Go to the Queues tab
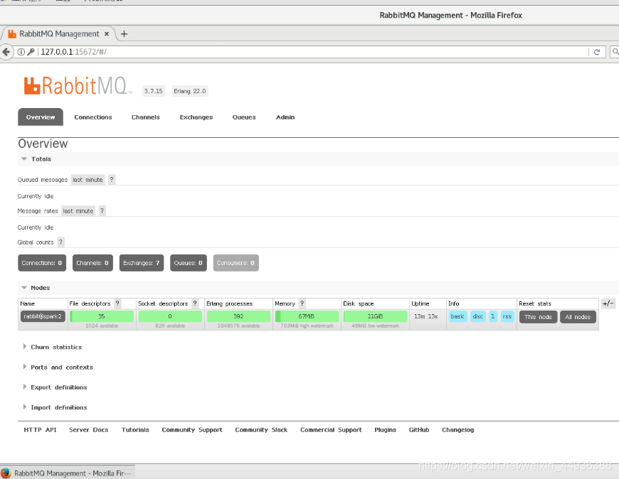Image resolution: width=619 pixels, height=479 pixels. click(x=244, y=117)
